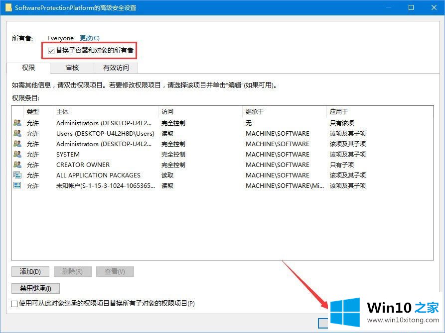Maximize the advanced security settings window
Image resolution: width=445 pixels, height=333 pixels.
point(411,7)
